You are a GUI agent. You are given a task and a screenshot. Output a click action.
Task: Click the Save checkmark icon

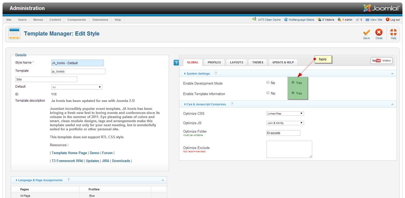tap(366, 32)
